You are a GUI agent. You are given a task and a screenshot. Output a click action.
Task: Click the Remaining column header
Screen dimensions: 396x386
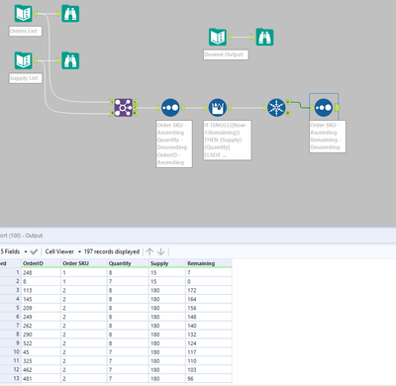(209, 263)
